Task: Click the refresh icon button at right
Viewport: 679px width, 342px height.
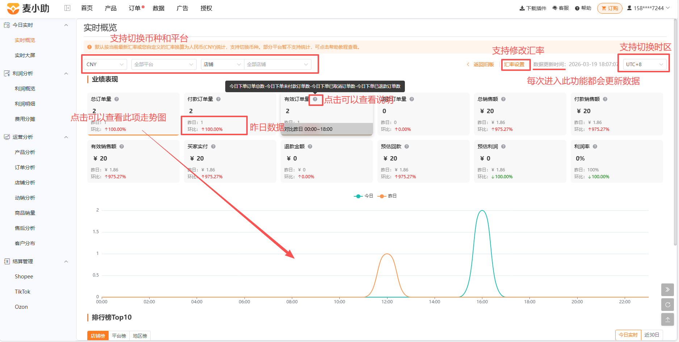Action: [x=667, y=305]
